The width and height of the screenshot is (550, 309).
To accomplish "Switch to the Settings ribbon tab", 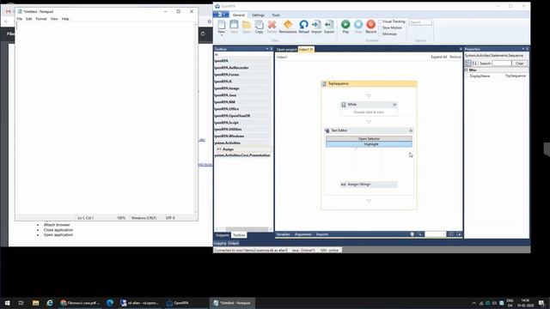I will [258, 15].
